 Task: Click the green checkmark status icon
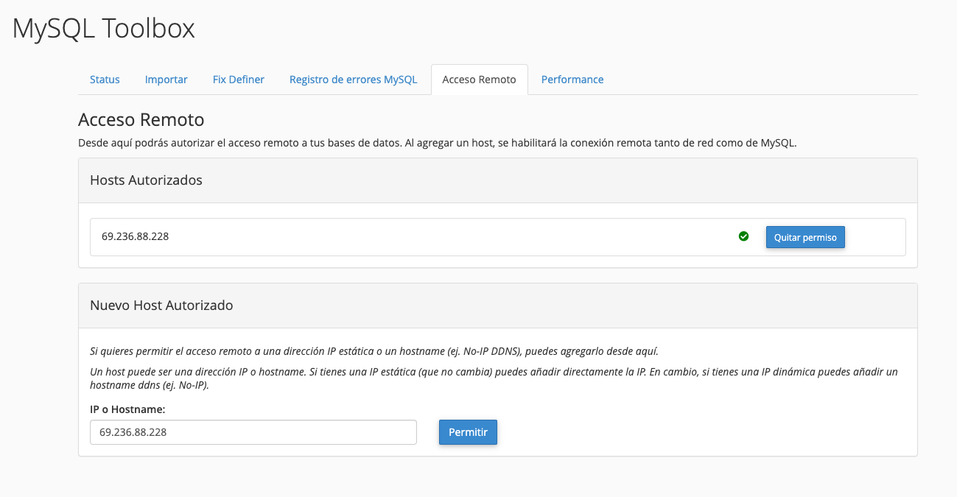[743, 236]
